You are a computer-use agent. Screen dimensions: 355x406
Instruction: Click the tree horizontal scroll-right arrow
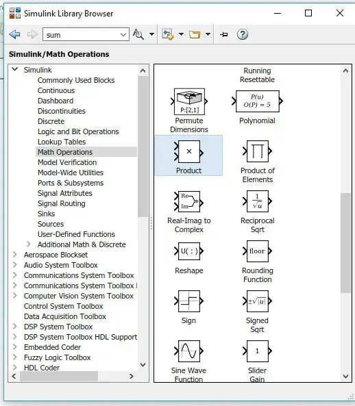click(x=132, y=376)
